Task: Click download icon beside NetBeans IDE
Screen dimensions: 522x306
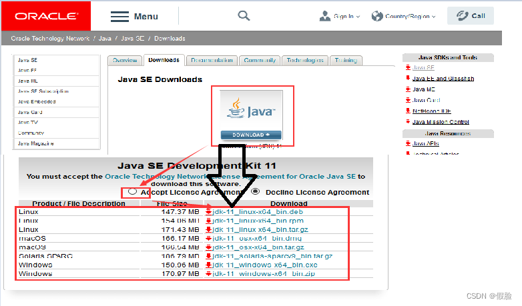Action: 408,111
